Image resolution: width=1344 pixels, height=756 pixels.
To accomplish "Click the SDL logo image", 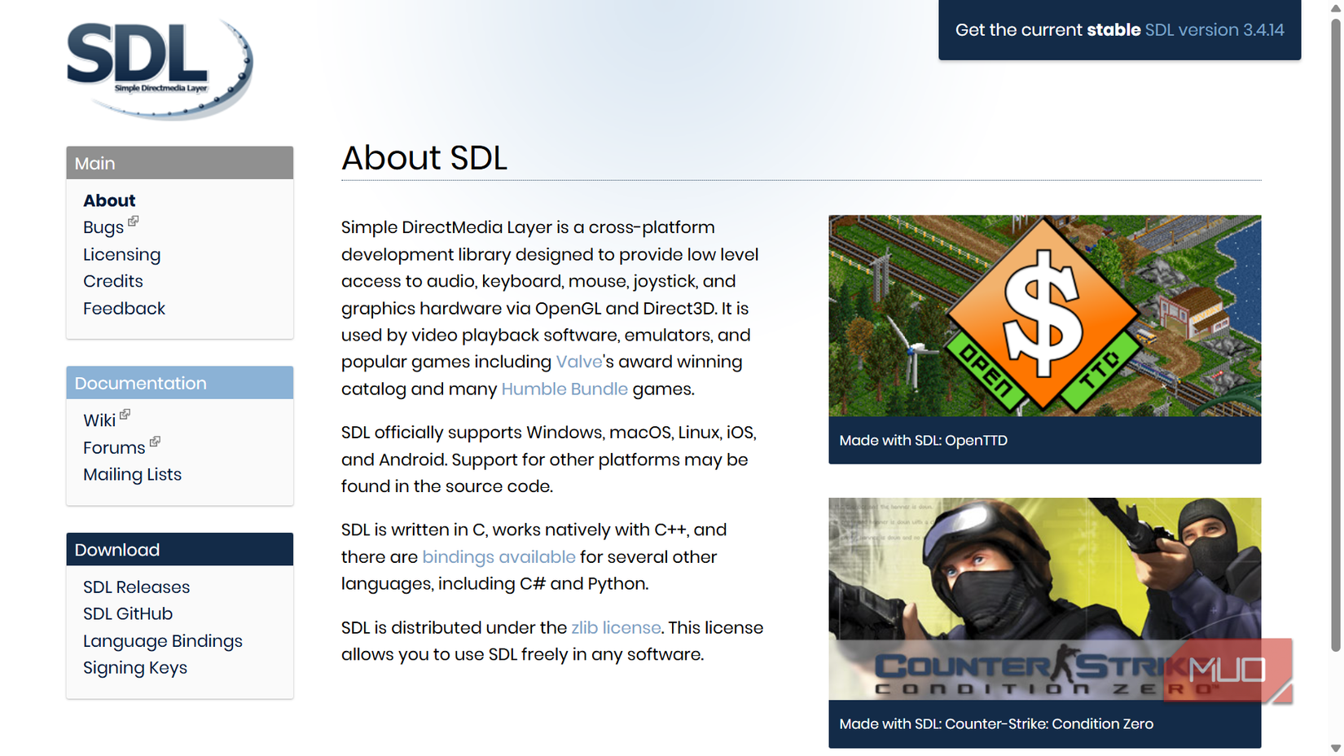I will coord(160,68).
